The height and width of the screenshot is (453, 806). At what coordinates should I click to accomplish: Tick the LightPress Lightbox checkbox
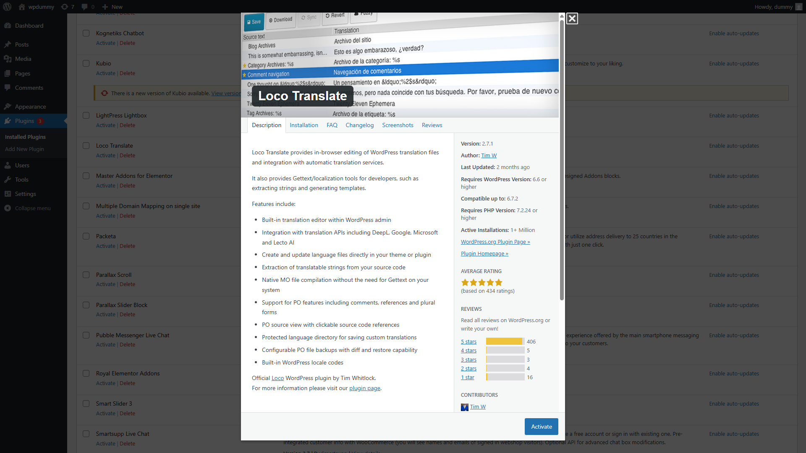(x=86, y=115)
